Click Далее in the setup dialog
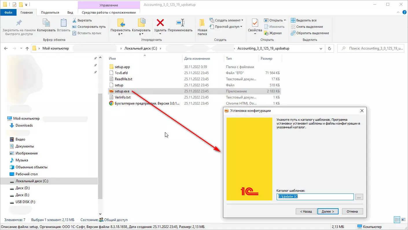This screenshot has width=408, height=230. pos(328,211)
